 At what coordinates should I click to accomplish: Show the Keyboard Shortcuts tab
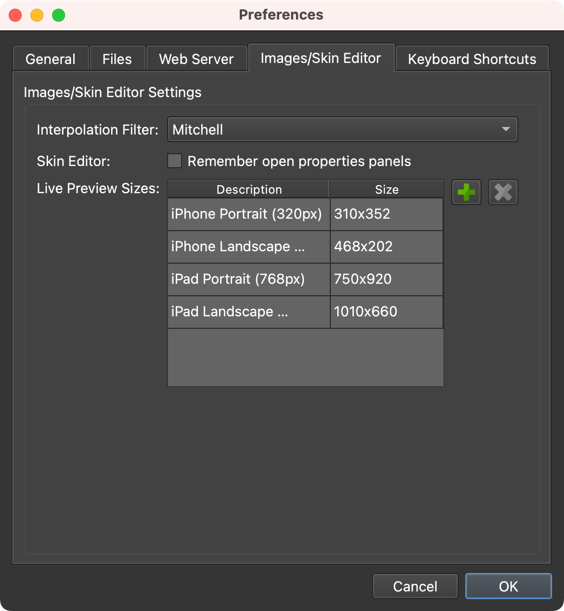(472, 59)
